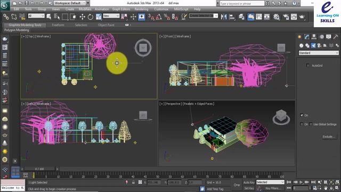Screen dimensions: 341x192
Task: Switch to the Freeform ribbon tab
Action: (58, 25)
